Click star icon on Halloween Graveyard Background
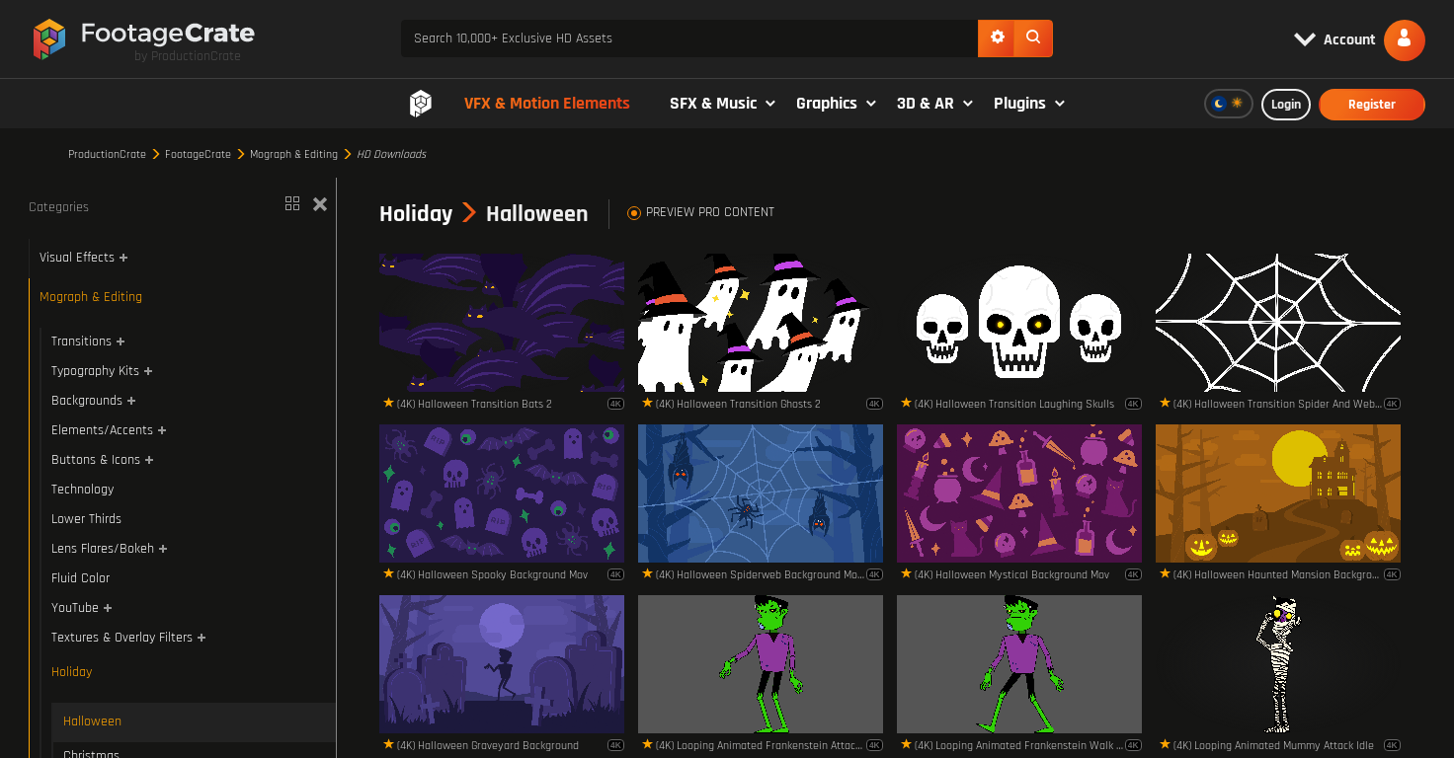The image size is (1454, 758). click(388, 744)
